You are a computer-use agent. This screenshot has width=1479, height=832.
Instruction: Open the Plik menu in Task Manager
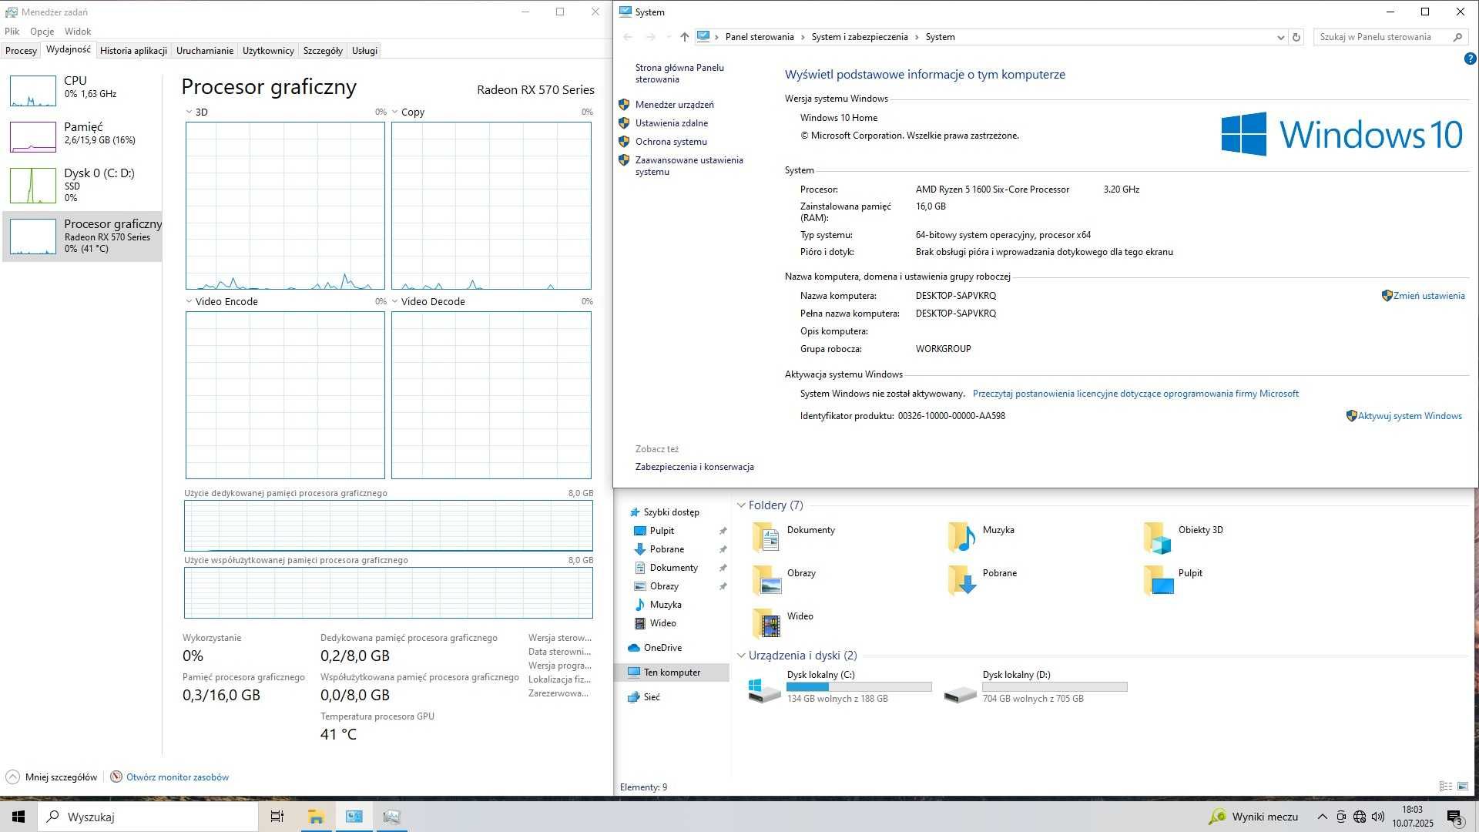(x=12, y=32)
